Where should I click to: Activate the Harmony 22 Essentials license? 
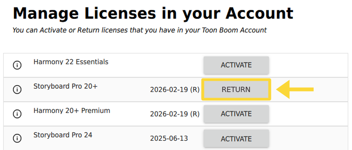[x=236, y=65]
